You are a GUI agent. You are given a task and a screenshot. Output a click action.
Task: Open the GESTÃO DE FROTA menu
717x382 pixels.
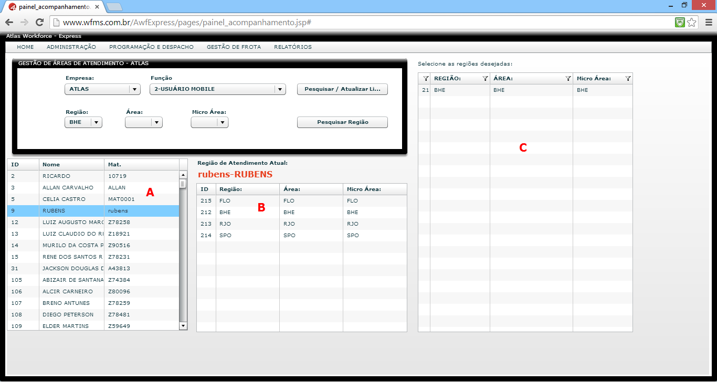pyautogui.click(x=234, y=47)
